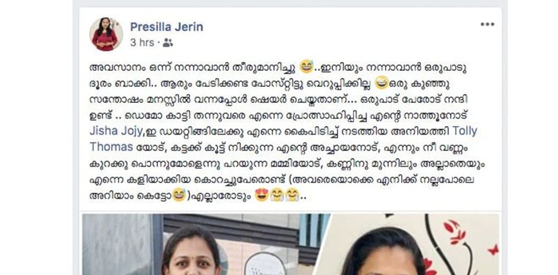The width and height of the screenshot is (558, 275).
Task: Click the sweat-smile emoji in first text line
Action: (307, 66)
